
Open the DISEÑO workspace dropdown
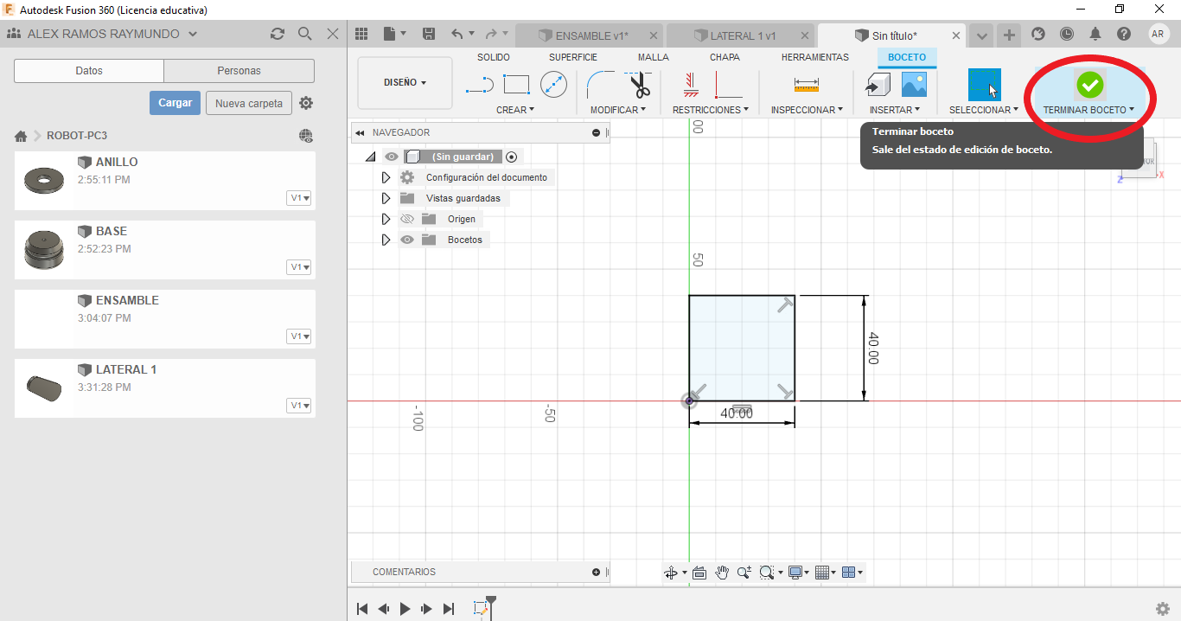click(405, 83)
